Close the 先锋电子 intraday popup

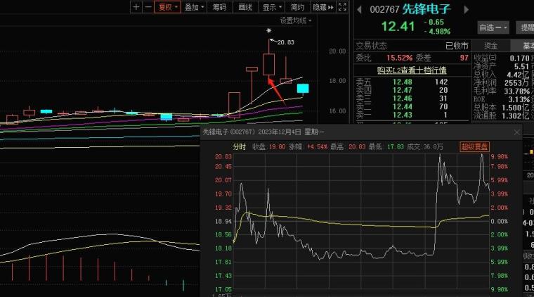517,132
